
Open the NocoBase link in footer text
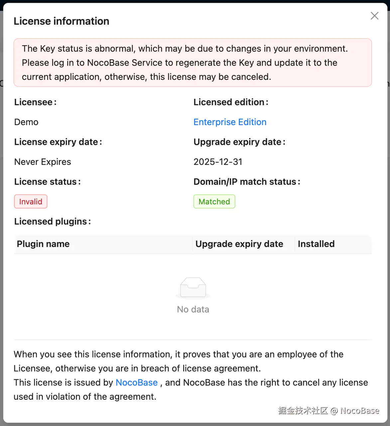pyautogui.click(x=136, y=382)
